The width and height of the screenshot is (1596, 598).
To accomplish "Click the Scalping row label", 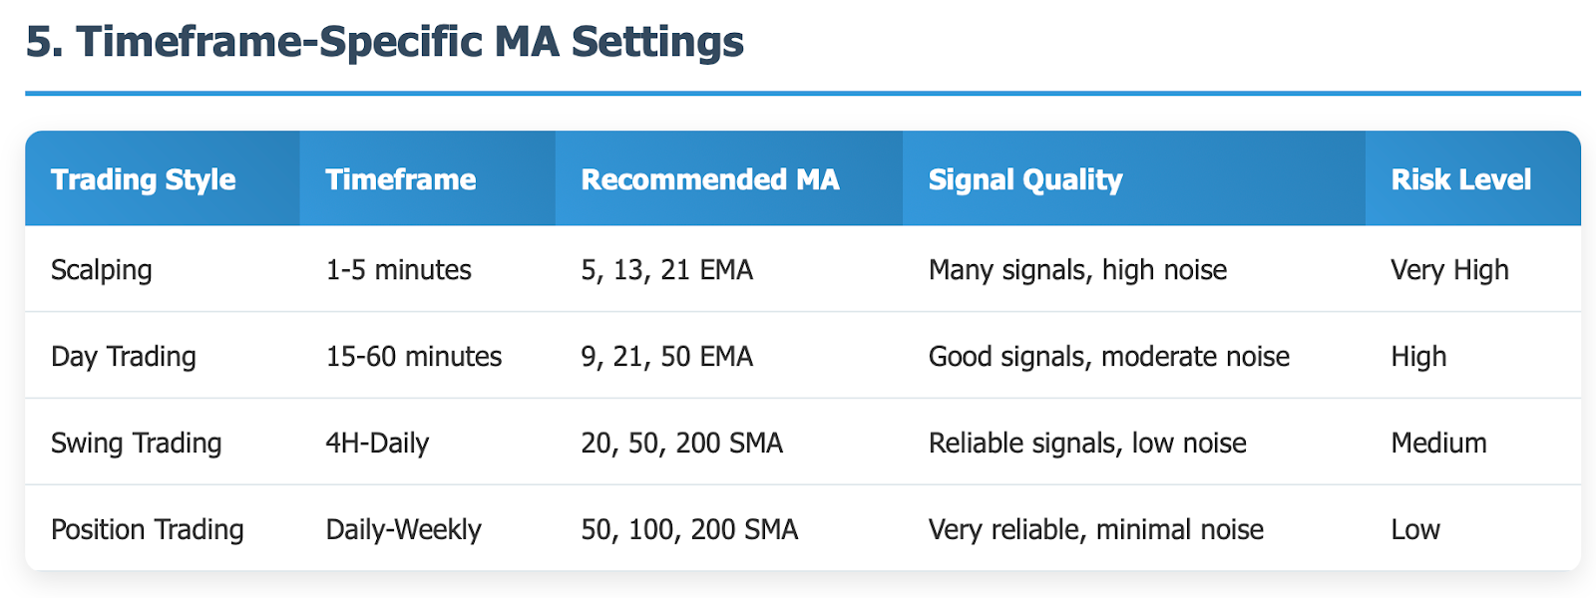I will [x=102, y=270].
